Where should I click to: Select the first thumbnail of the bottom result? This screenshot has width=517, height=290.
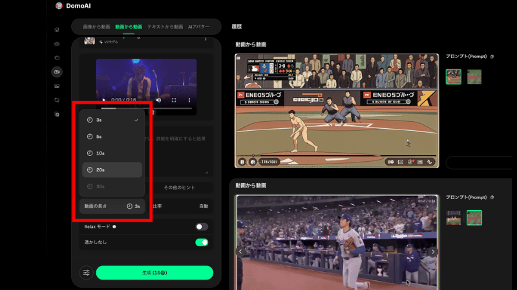(x=454, y=218)
